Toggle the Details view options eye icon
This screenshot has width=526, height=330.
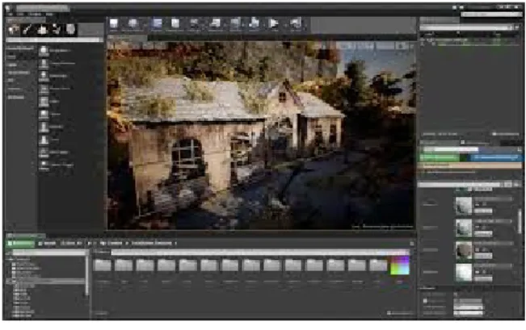[517, 185]
